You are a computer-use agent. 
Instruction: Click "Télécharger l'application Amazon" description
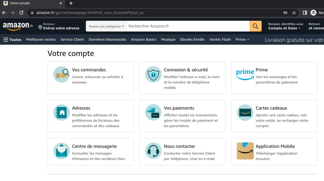pyautogui.click(x=276, y=156)
